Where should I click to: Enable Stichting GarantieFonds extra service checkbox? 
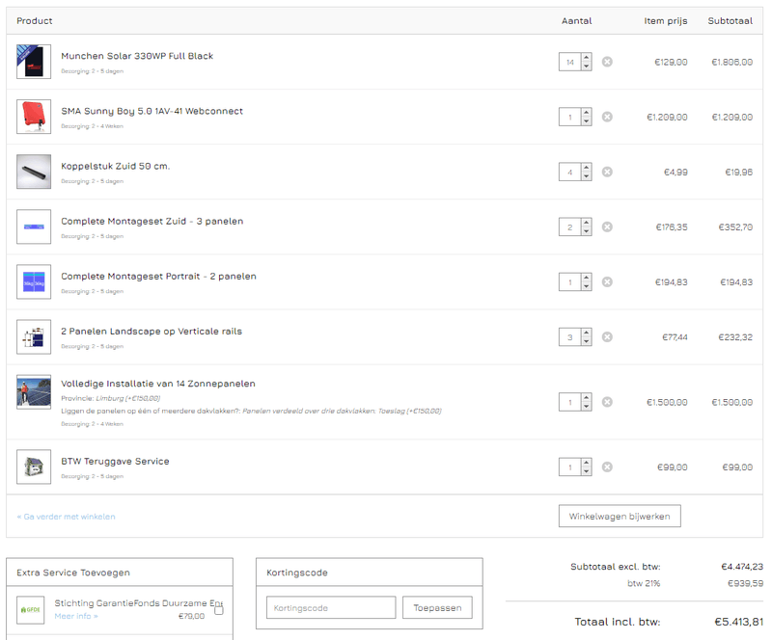[219, 610]
